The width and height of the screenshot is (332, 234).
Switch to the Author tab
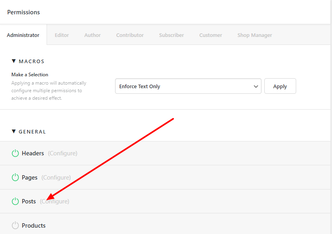[x=92, y=35]
